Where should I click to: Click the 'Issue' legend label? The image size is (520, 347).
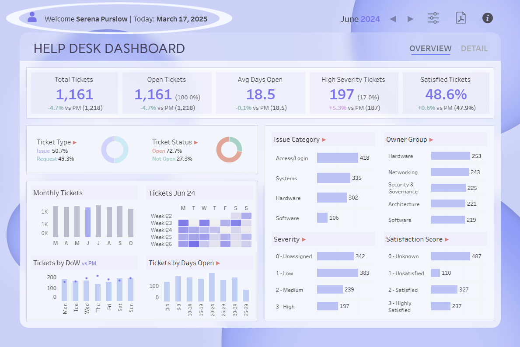(43, 151)
